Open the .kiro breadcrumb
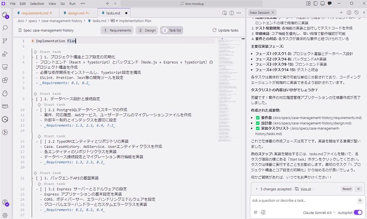Screen dimensions: 367x219 pyautogui.click(x=21, y=21)
